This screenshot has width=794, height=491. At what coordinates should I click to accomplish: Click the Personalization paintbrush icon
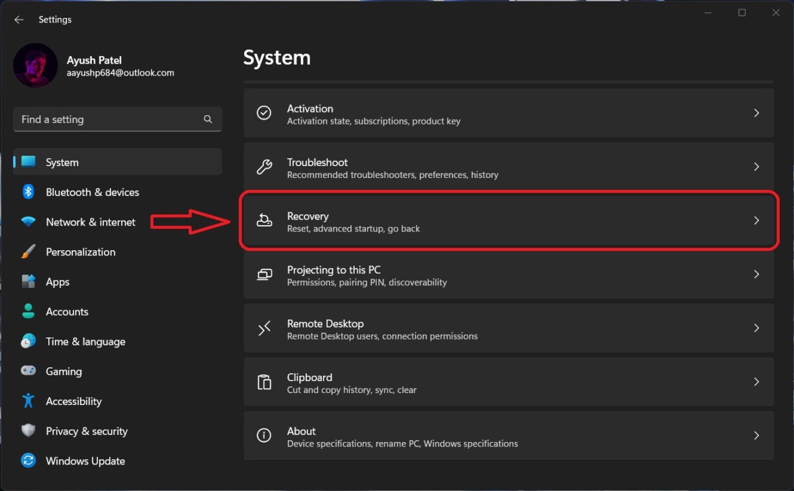28,252
